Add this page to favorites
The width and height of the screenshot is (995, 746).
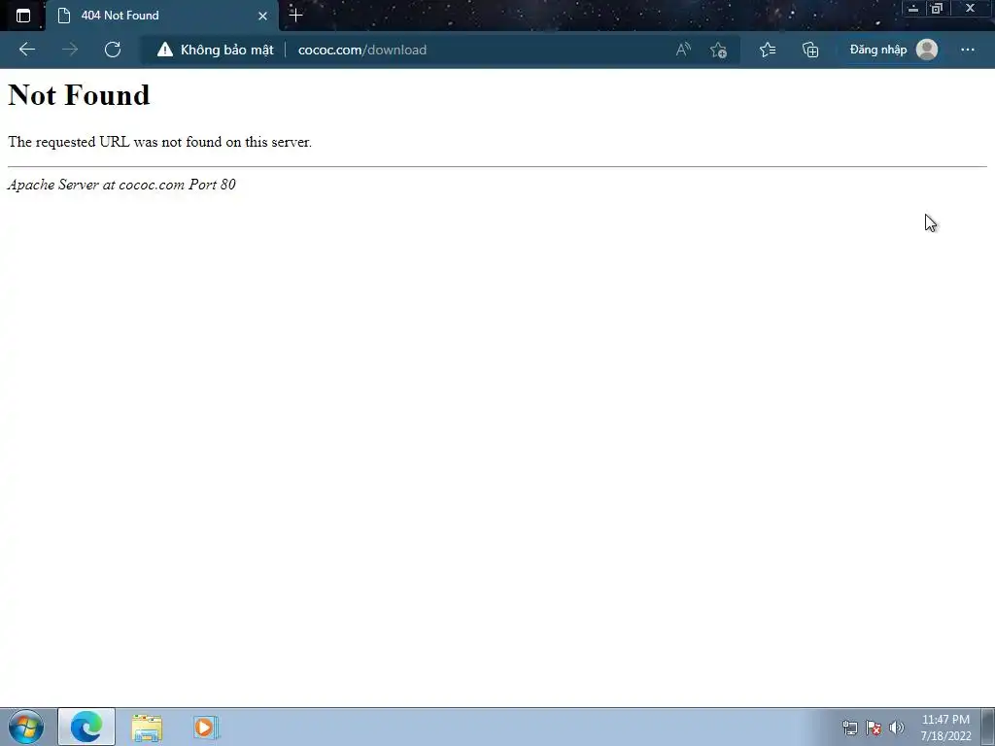718,50
